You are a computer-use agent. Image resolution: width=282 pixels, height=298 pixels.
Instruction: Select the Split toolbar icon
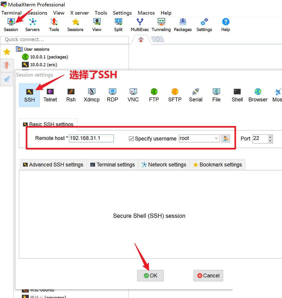click(x=118, y=25)
